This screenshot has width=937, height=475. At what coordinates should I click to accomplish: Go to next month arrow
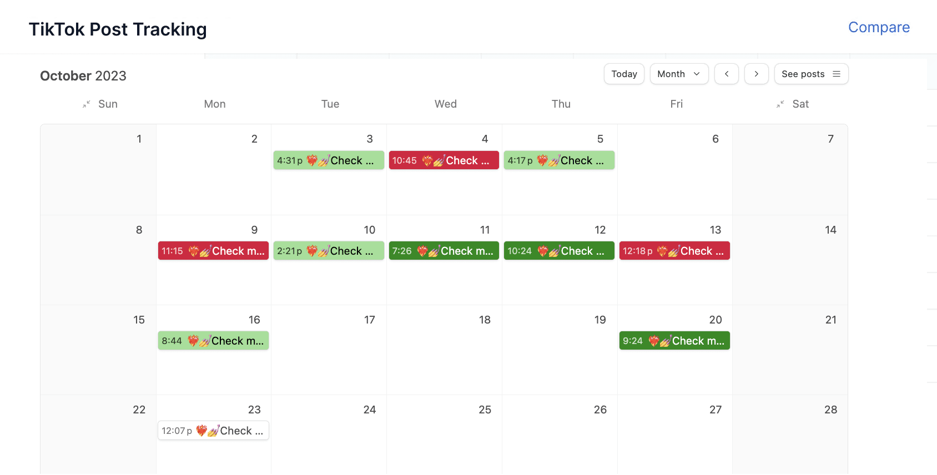[x=756, y=74]
